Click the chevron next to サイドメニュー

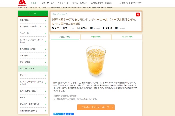click(x=46, y=62)
